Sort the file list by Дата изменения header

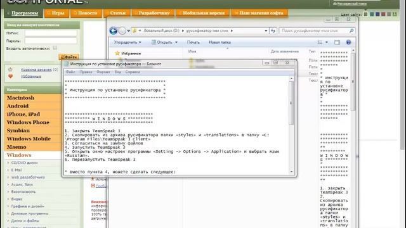click(285, 51)
